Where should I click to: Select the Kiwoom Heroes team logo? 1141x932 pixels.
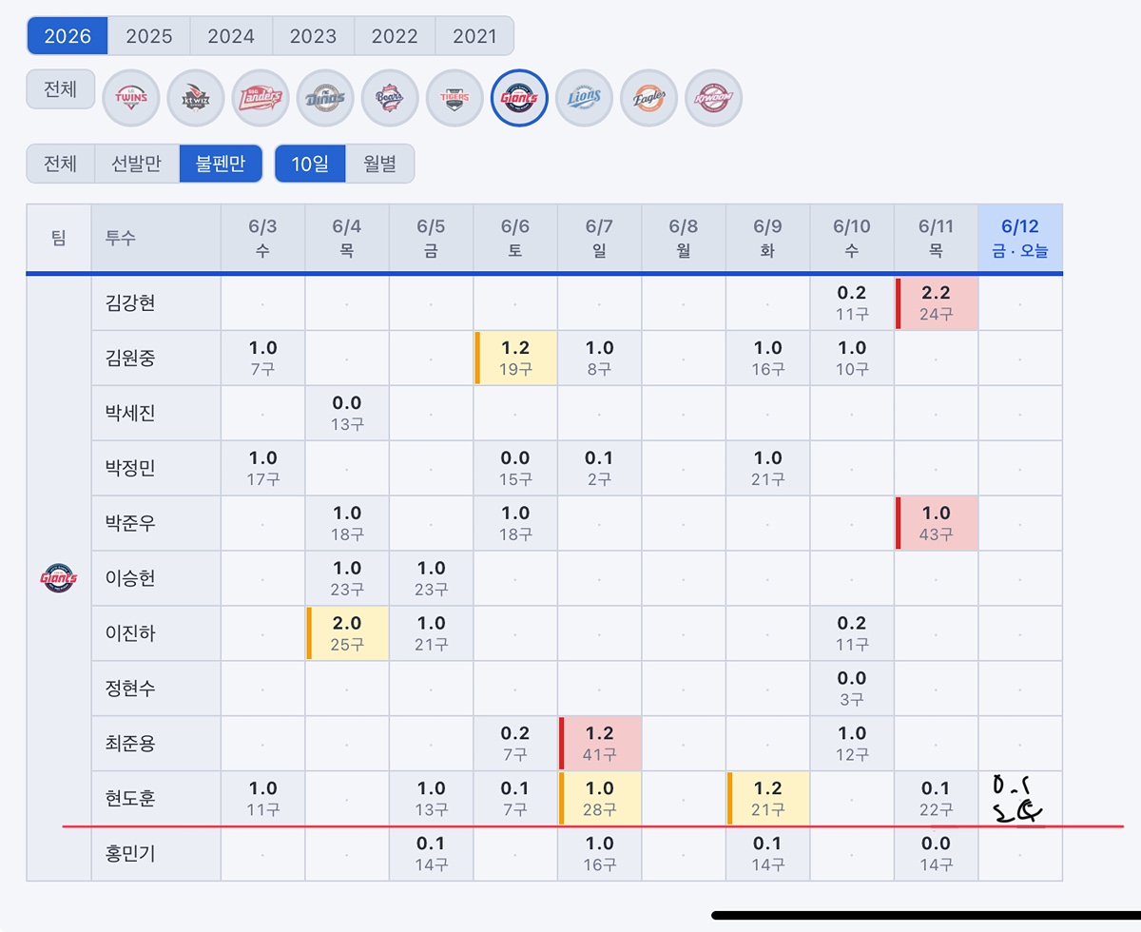(713, 98)
